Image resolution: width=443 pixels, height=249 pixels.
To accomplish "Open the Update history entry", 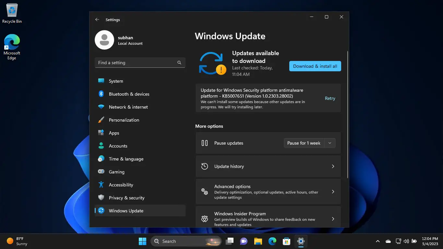I will (x=268, y=166).
